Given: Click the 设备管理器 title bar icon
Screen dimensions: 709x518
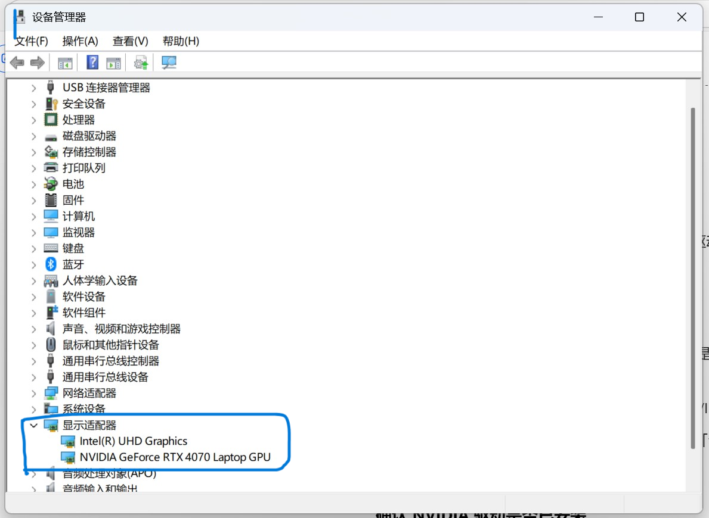Looking at the screenshot, I should [20, 17].
